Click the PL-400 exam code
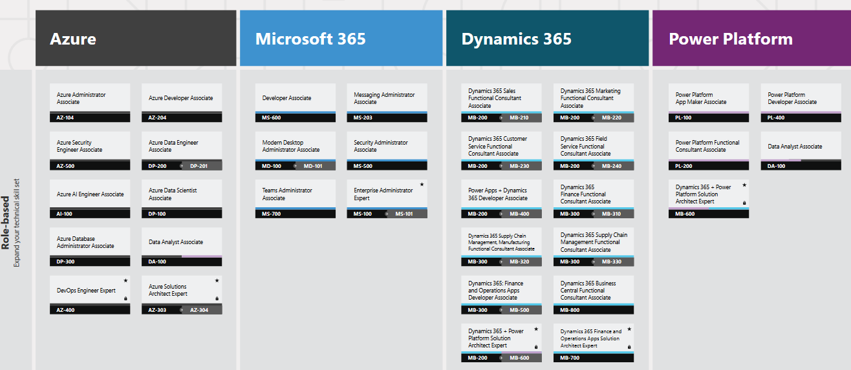 [776, 118]
